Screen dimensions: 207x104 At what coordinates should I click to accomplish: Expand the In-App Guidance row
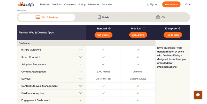coord(80,50)
